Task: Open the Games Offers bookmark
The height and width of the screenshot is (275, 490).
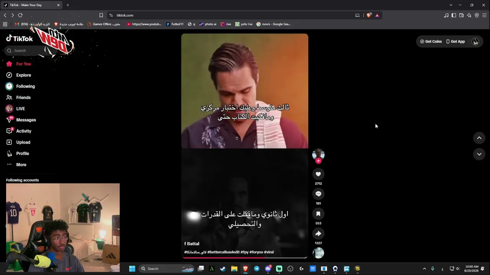Action: coord(104,24)
